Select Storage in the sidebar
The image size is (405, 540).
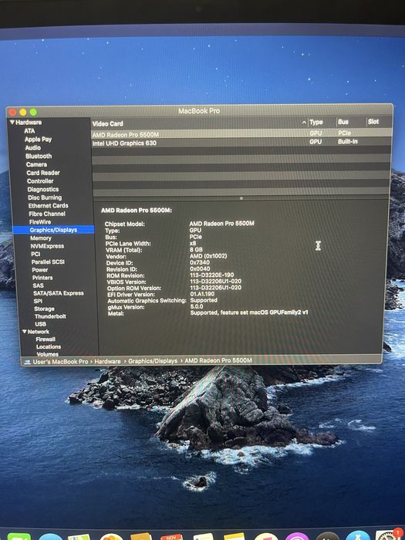point(44,309)
